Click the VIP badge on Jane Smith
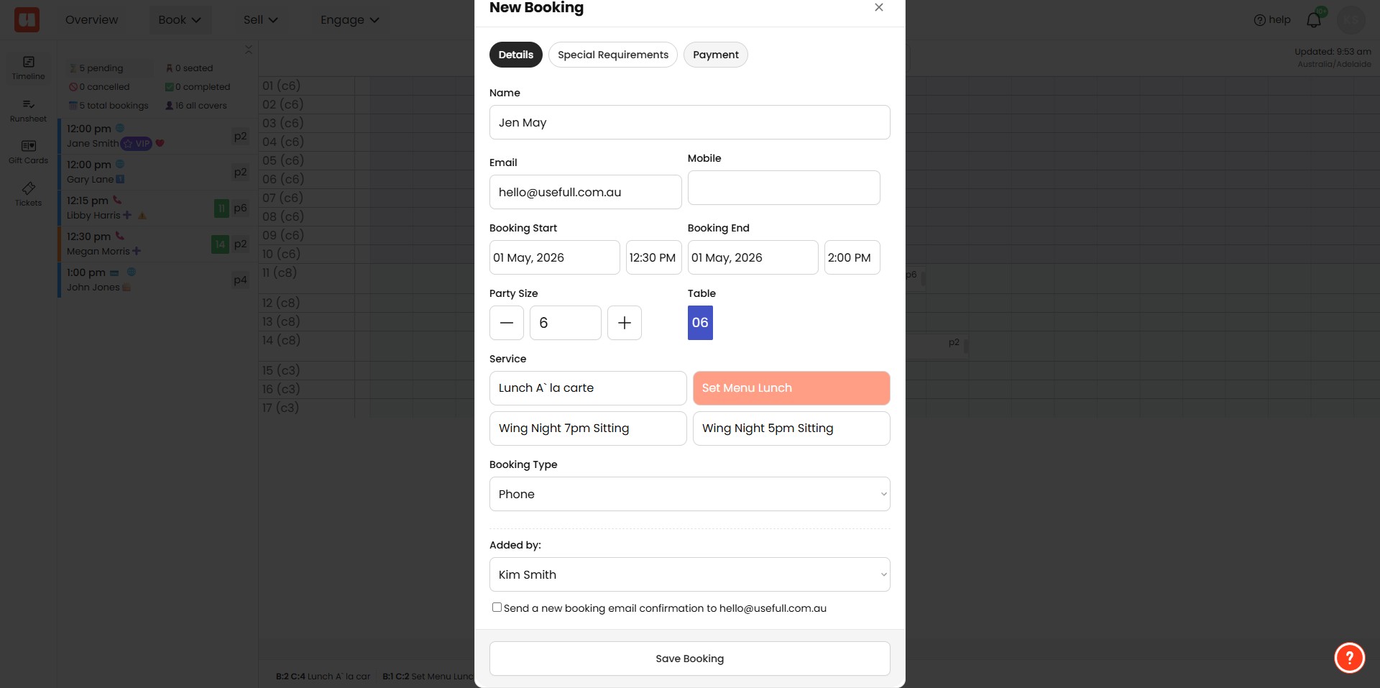The image size is (1380, 688). click(x=137, y=143)
